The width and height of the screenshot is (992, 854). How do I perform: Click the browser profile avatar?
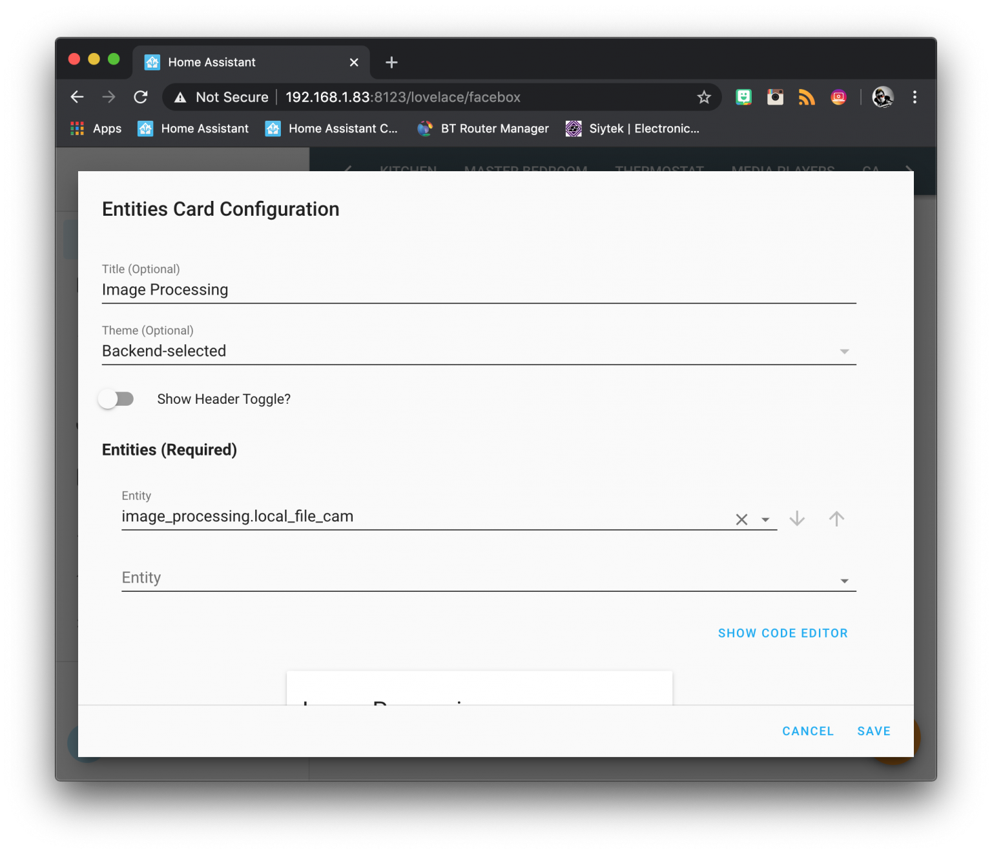click(883, 97)
